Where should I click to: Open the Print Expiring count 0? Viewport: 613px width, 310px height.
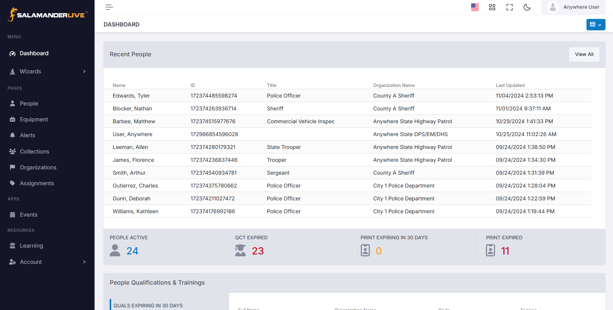tap(379, 251)
